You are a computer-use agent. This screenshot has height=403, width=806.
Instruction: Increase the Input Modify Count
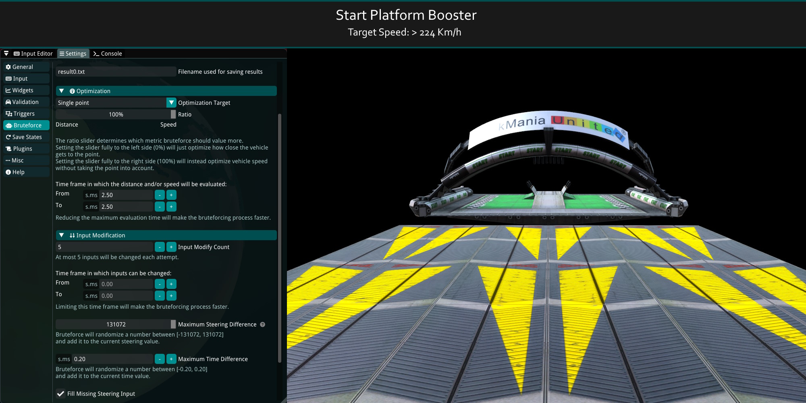pyautogui.click(x=171, y=247)
